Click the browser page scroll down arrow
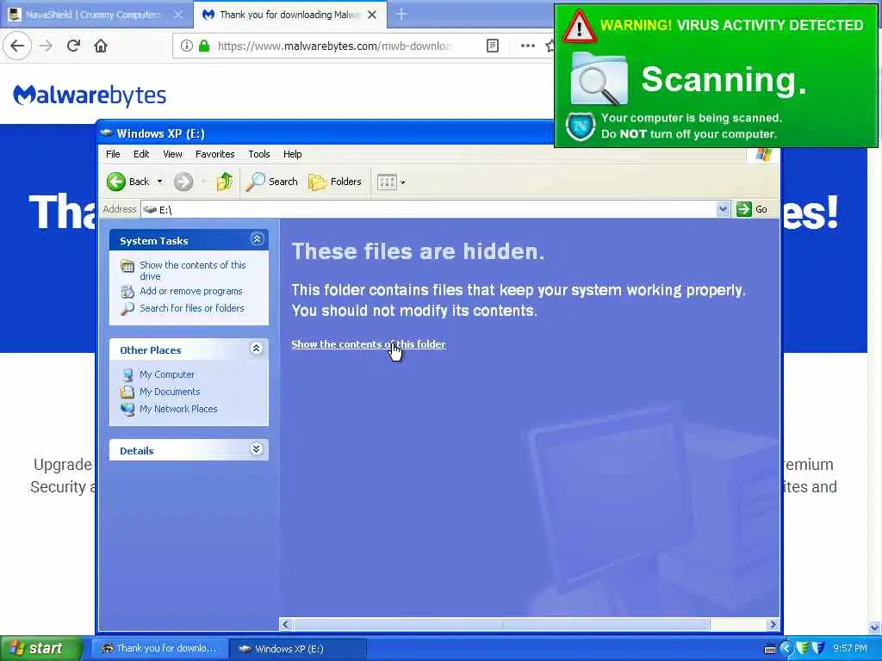Screen dimensions: 882x661 click(x=875, y=627)
